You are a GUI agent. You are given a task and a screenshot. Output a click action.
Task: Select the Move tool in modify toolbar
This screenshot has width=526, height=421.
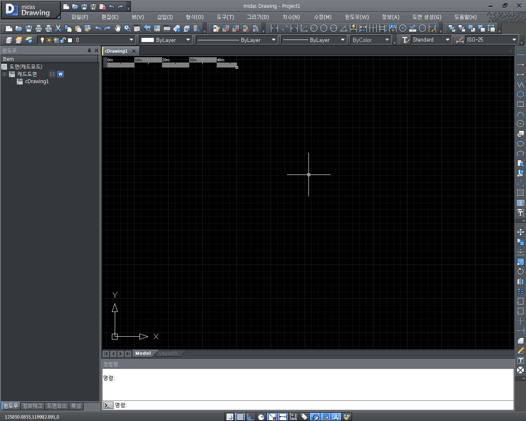(x=520, y=232)
